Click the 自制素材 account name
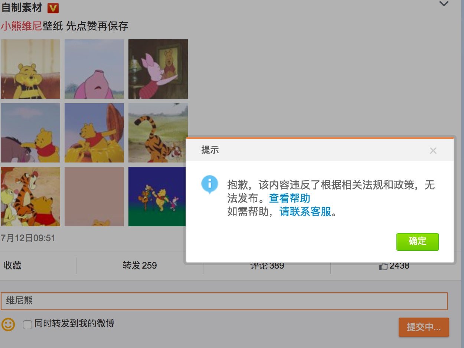 pyautogui.click(x=22, y=7)
